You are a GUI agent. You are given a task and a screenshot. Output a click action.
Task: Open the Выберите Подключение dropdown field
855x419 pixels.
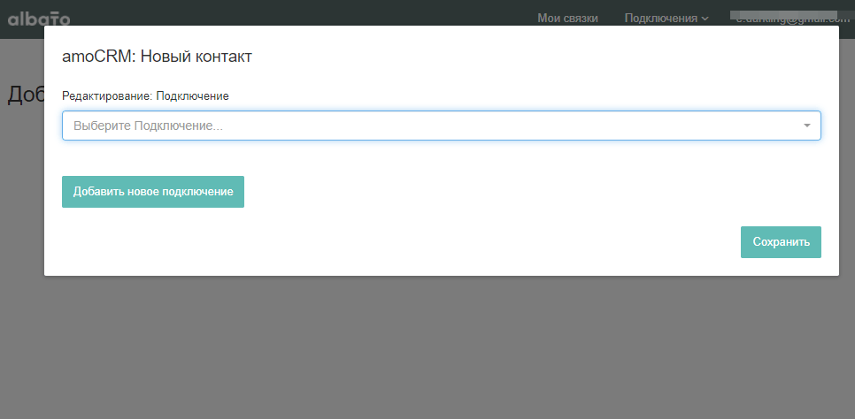(x=441, y=126)
